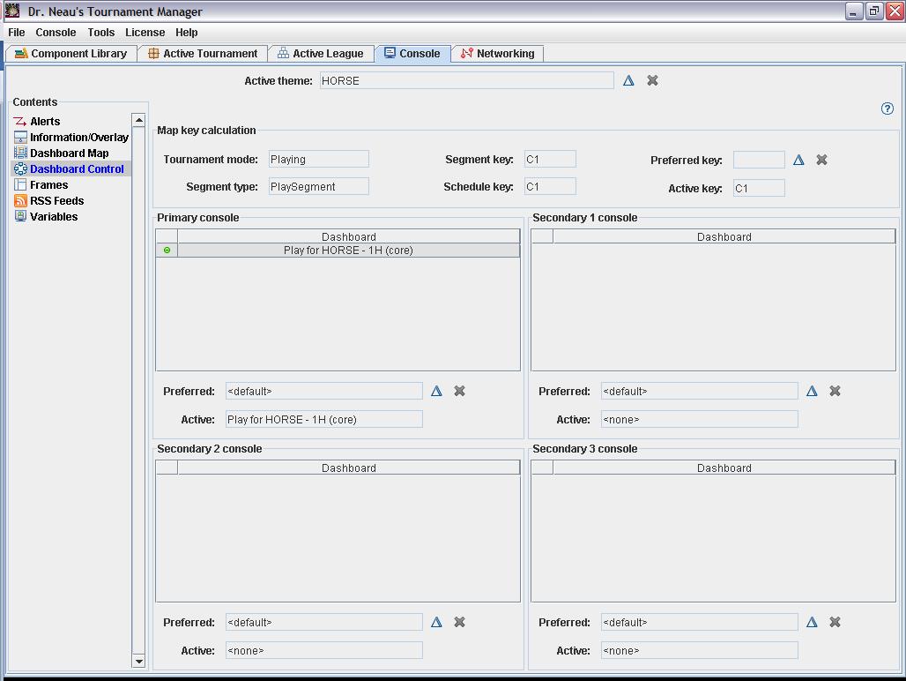Click Primary console Active field
The image size is (906, 681).
(324, 419)
